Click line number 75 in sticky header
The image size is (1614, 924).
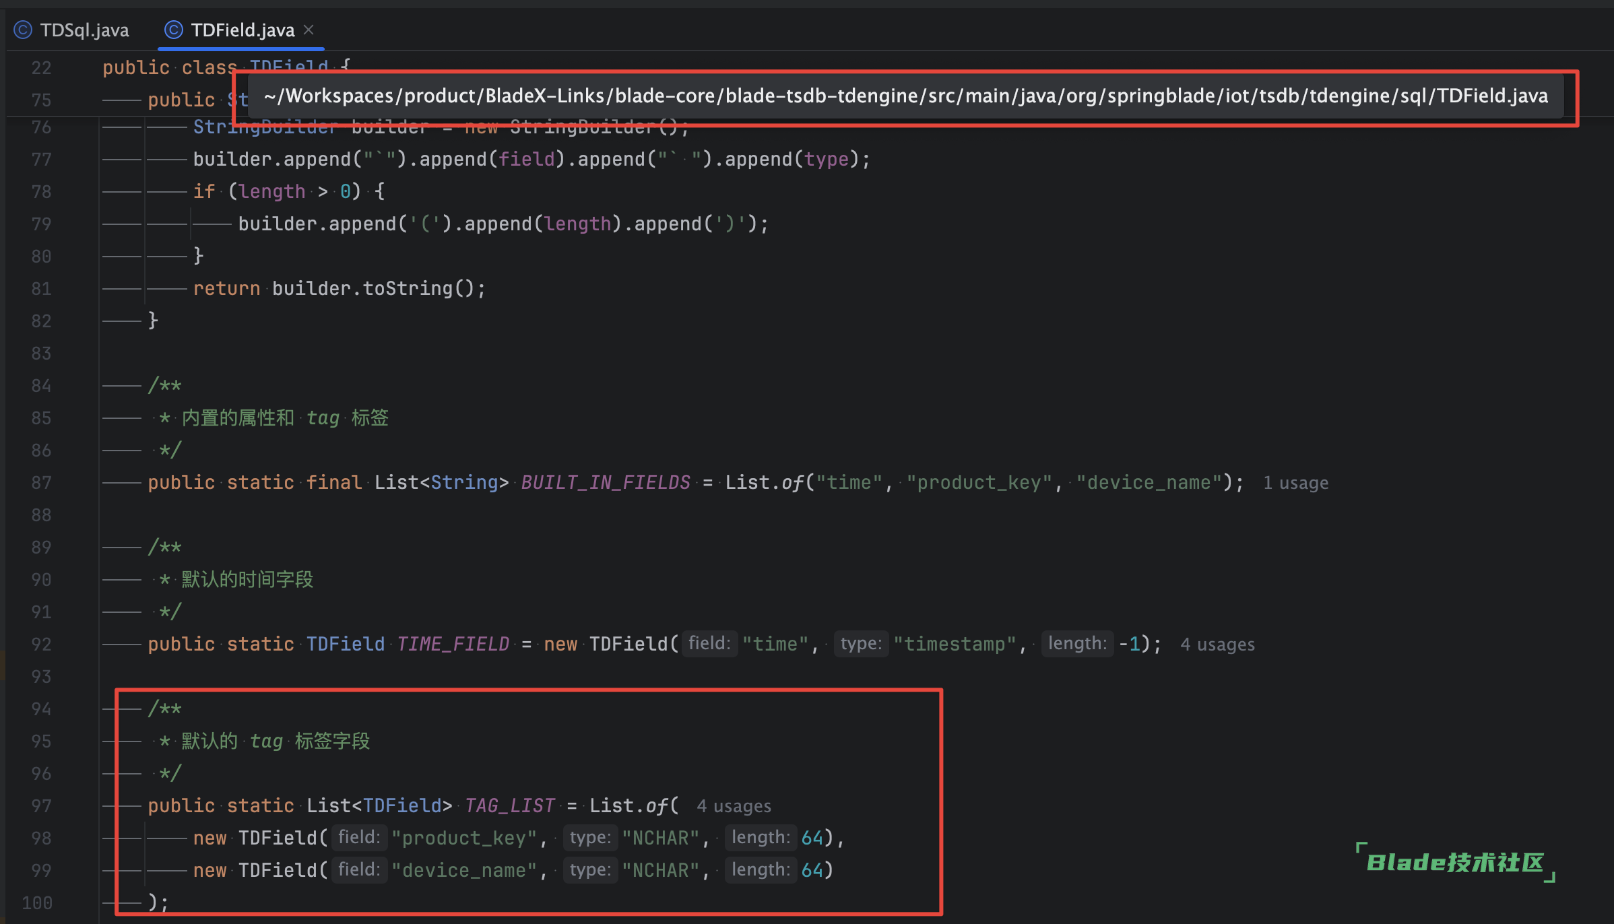(41, 100)
